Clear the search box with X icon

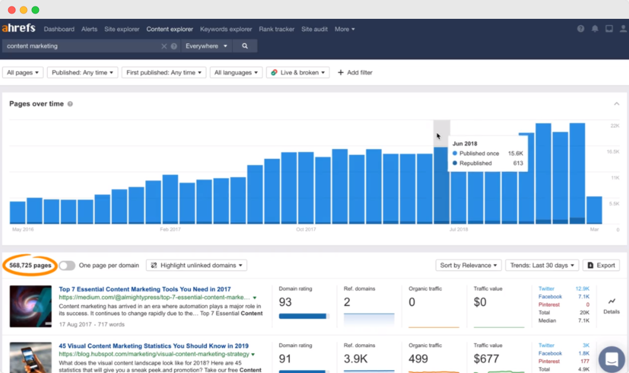[164, 46]
